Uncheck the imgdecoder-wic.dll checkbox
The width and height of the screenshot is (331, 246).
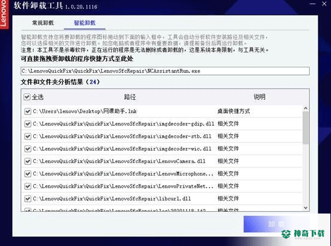pos(28,149)
